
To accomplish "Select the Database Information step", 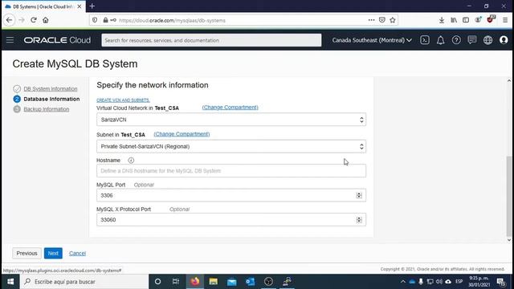I will pos(51,99).
